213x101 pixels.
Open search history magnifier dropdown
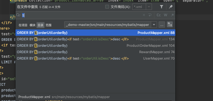tap(18, 15)
